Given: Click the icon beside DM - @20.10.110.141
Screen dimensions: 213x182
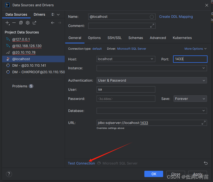Looking at the screenshot, I should (x=8, y=65).
